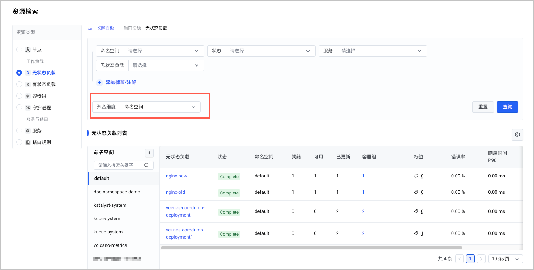
Task: Collapse the 命名空间 list with arrow button
Action: 149,153
